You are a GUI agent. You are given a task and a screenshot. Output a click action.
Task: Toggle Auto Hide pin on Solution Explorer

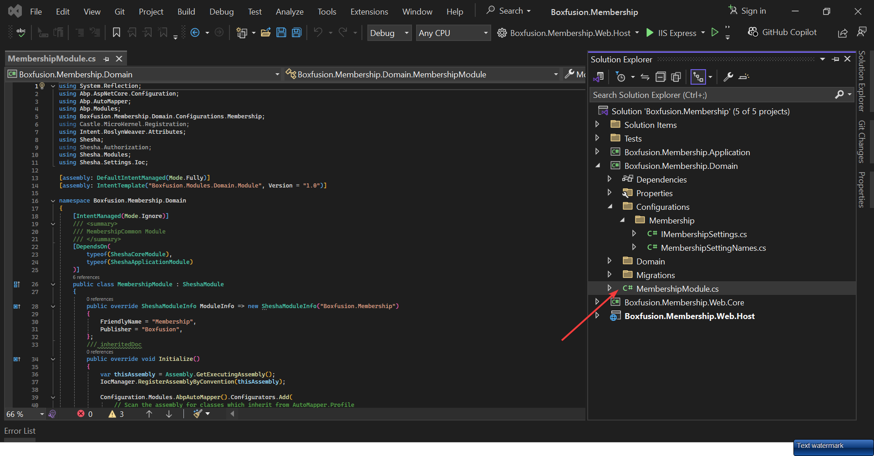point(835,59)
